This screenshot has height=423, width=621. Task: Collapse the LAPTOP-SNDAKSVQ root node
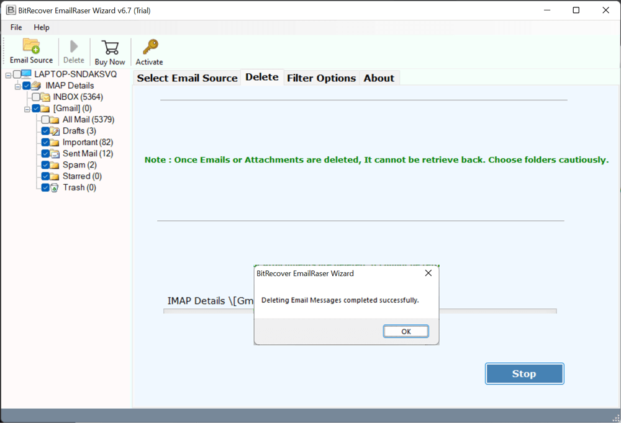(8, 74)
